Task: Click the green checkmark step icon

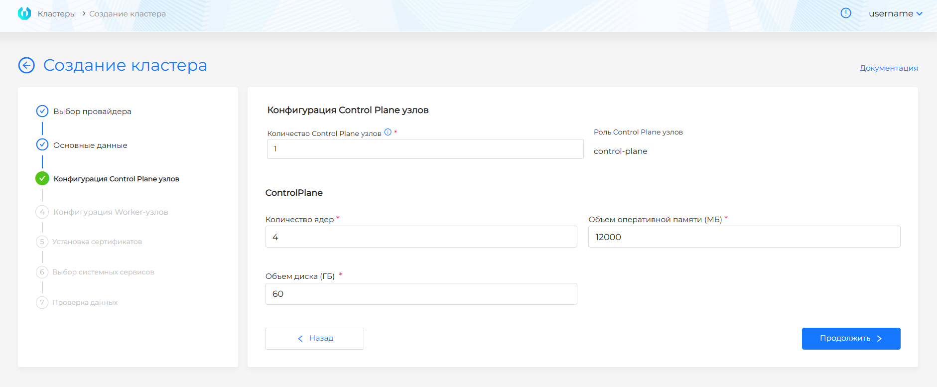Action: [x=42, y=178]
